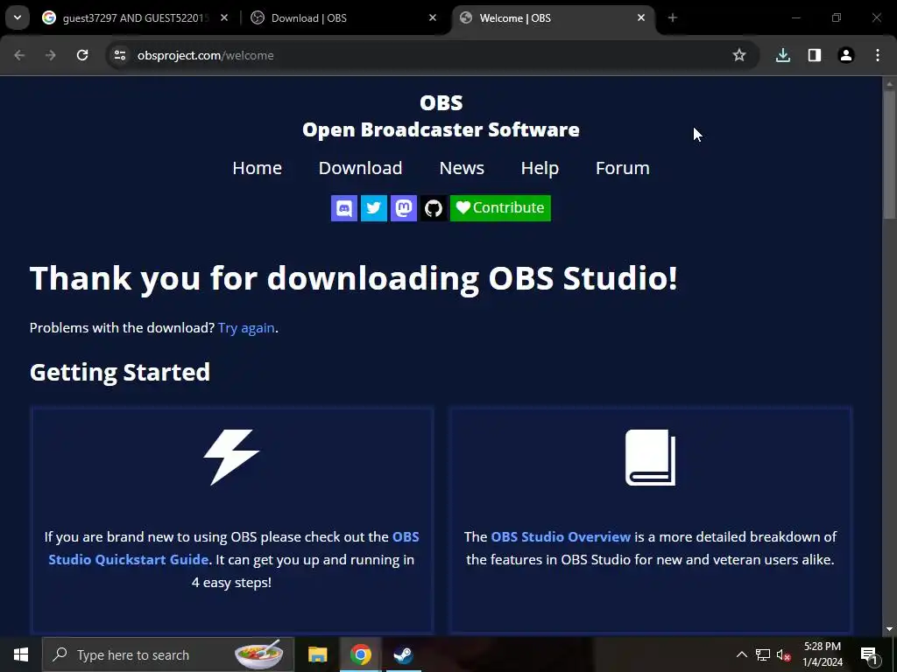Close the Welcome | OBS tab
Image resolution: width=897 pixels, height=672 pixels.
point(641,17)
